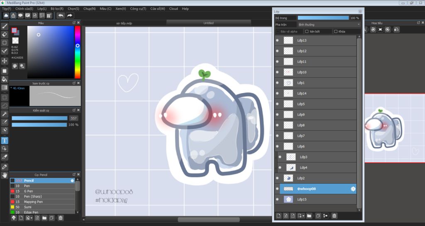
Task: Undock the Hoa tiêu navigator panel
Action: coord(418,23)
